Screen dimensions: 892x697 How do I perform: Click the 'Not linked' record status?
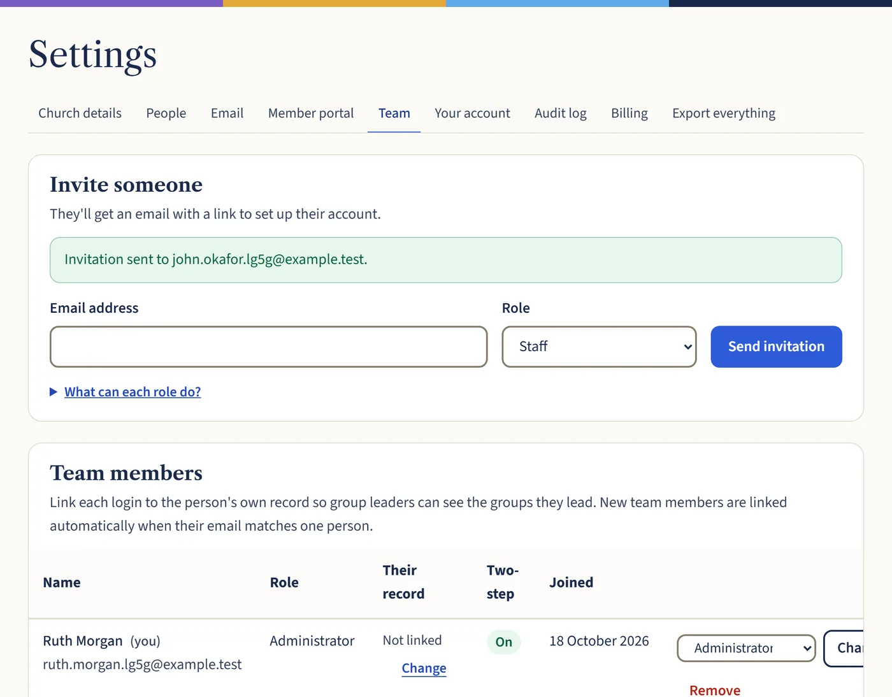pos(412,640)
